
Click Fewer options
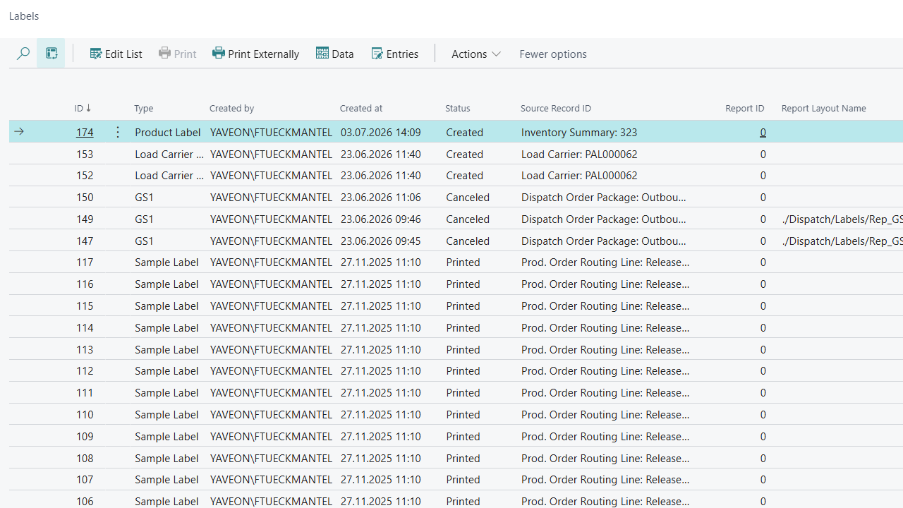tap(553, 54)
